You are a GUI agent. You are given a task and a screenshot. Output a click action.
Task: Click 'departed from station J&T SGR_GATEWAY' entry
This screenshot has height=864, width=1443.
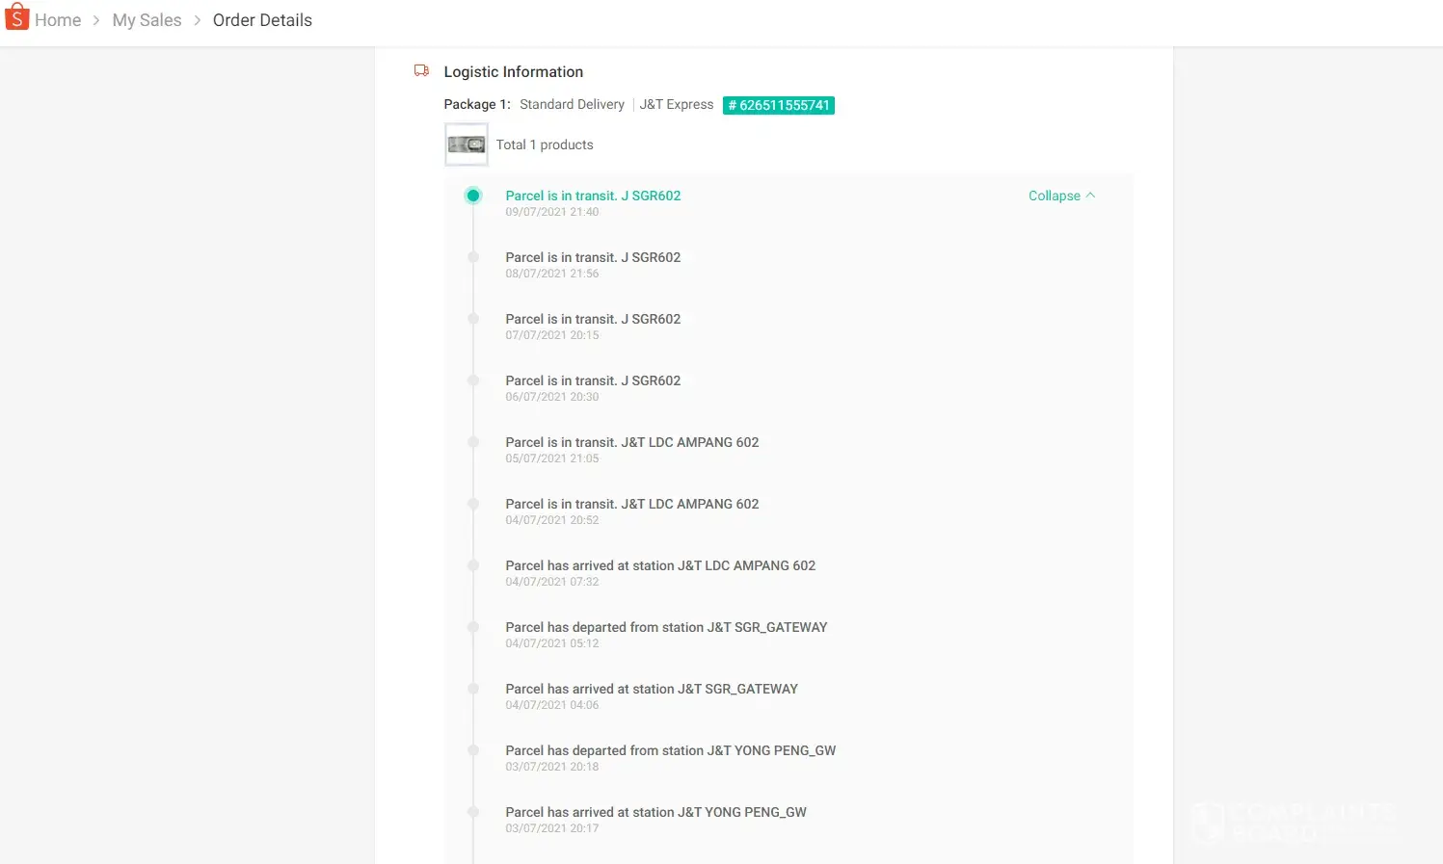(x=666, y=627)
